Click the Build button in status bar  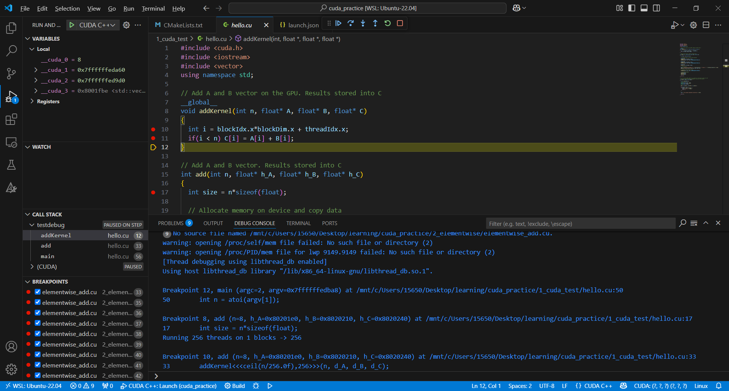(x=235, y=386)
